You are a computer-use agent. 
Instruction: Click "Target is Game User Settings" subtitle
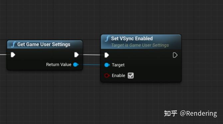140,45
